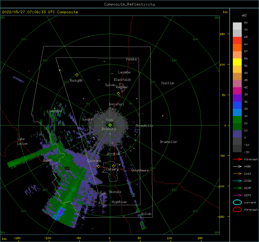Click the 33 dBZ blue color swatch
The width and height of the screenshot is (259, 242).
pyautogui.click(x=237, y=112)
